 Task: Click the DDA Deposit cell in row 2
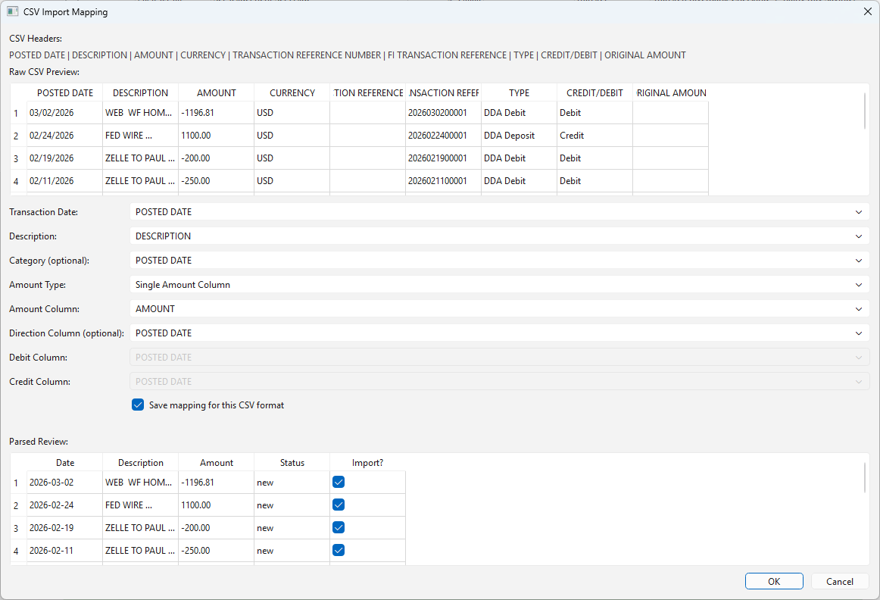519,135
